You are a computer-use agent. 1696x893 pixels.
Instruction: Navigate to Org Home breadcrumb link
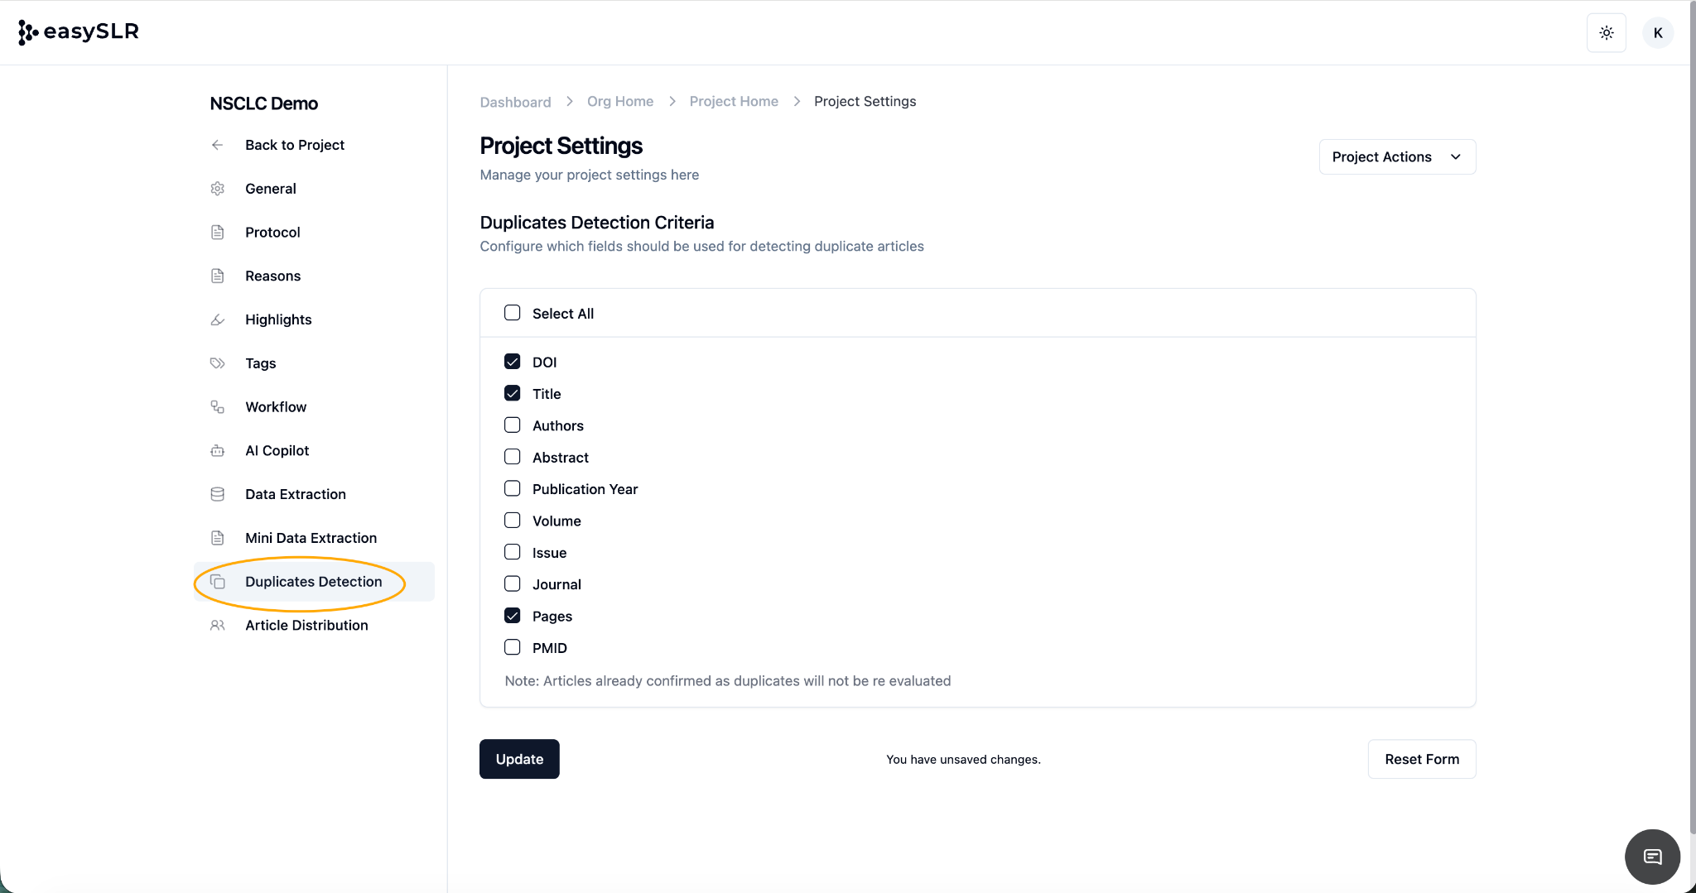[619, 101]
